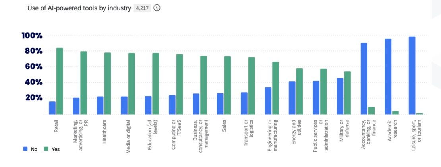The width and height of the screenshot is (441, 167).
Task: Click the 4,217 response count badge
Action: point(143,8)
